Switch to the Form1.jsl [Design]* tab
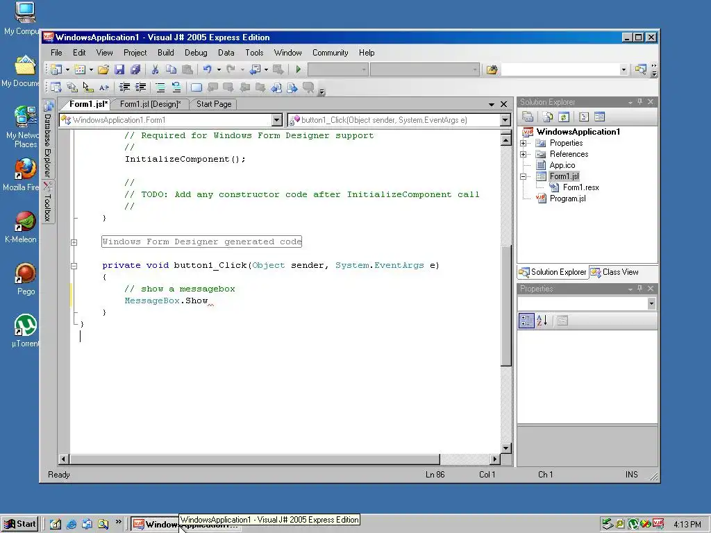 [x=150, y=104]
